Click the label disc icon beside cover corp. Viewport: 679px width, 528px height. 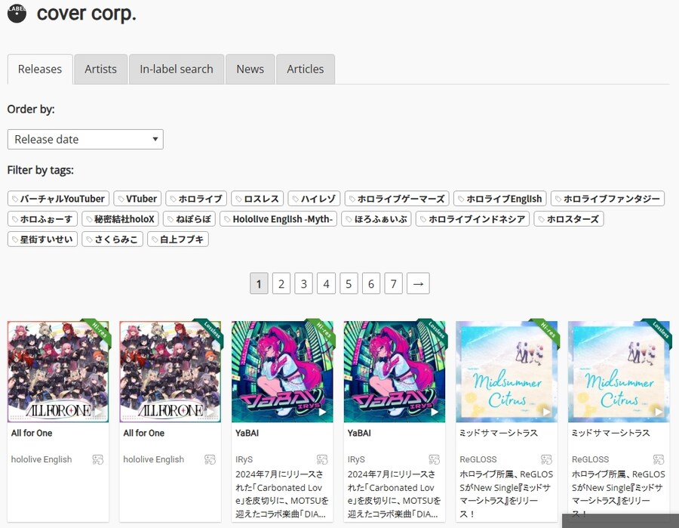[17, 14]
